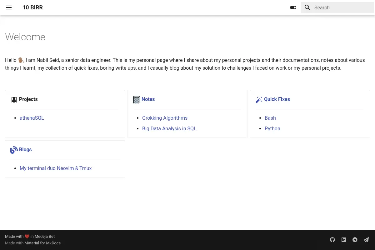Open the hamburger navigation menu
This screenshot has width=375, height=250.
click(9, 7)
